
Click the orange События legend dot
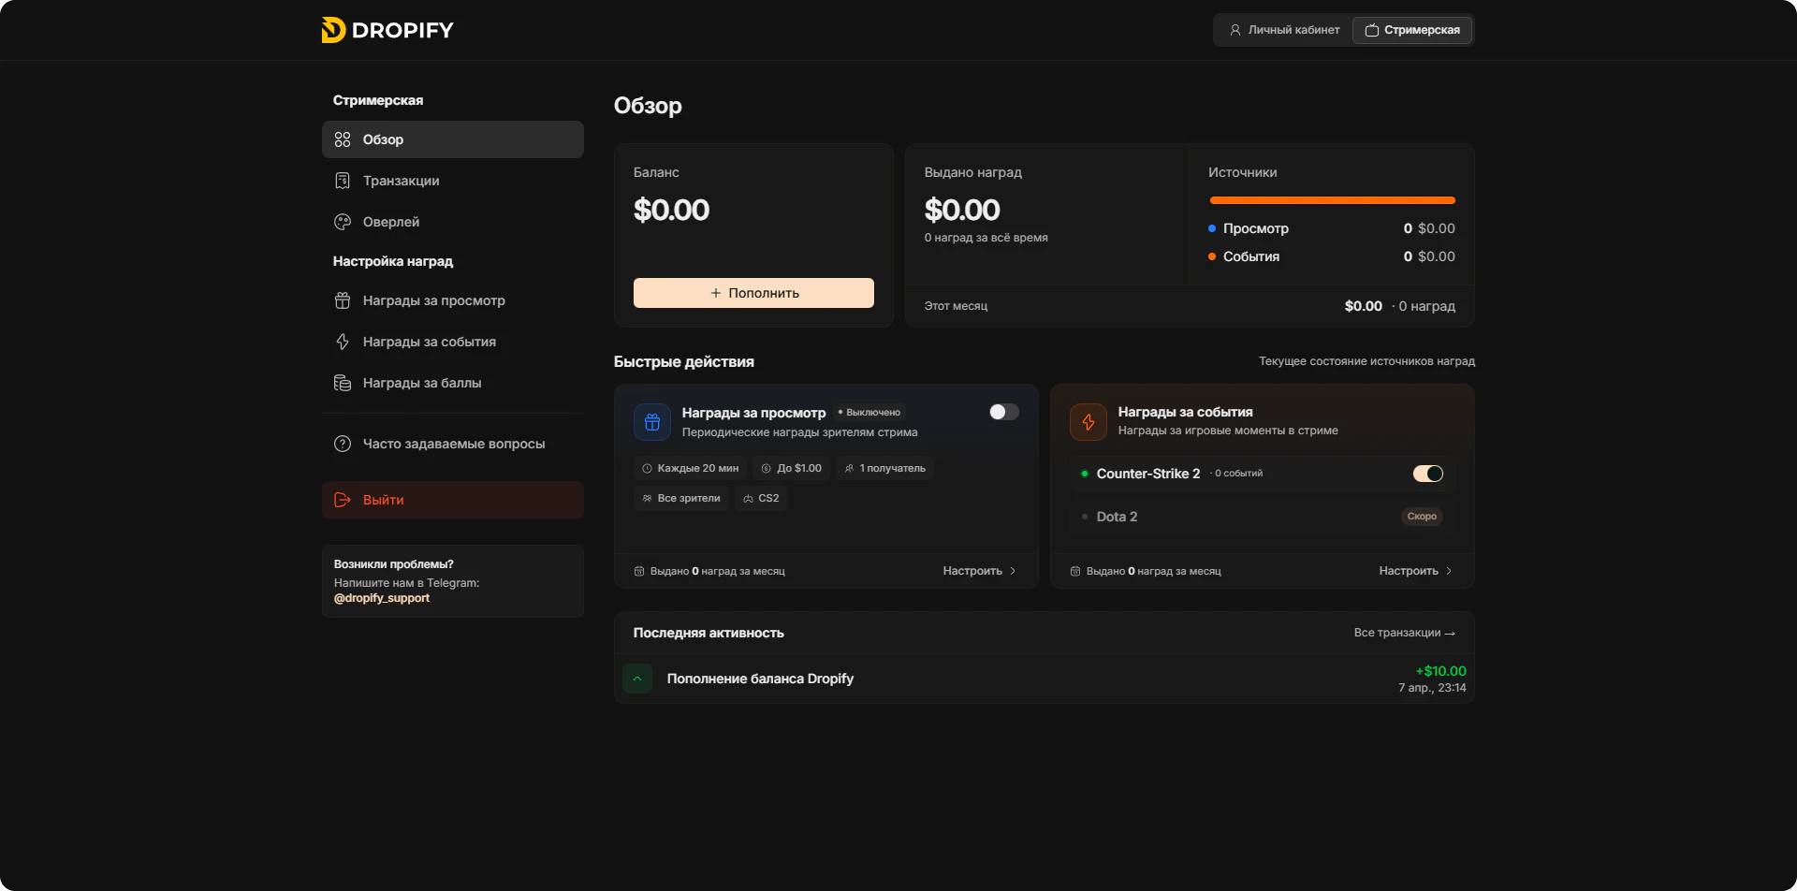1212,256
